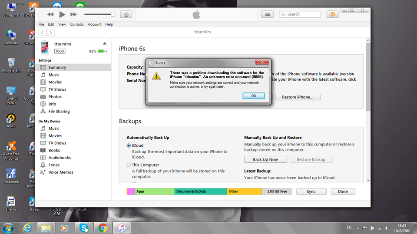The width and height of the screenshot is (417, 234).
Task: Click the rewind/previous track button
Action: click(x=50, y=14)
